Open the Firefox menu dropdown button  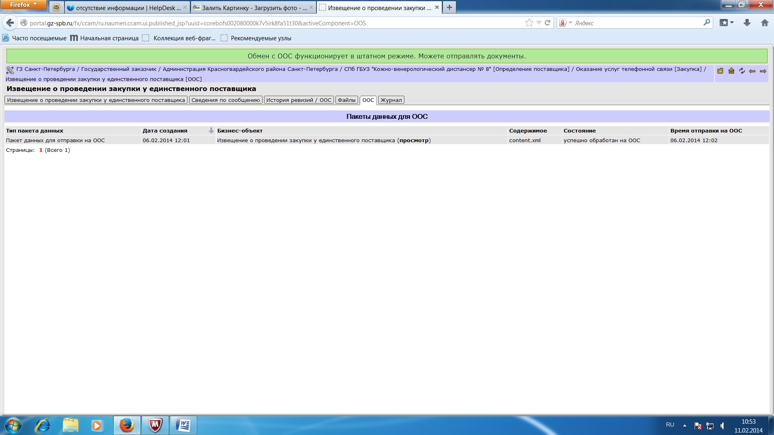pyautogui.click(x=23, y=5)
